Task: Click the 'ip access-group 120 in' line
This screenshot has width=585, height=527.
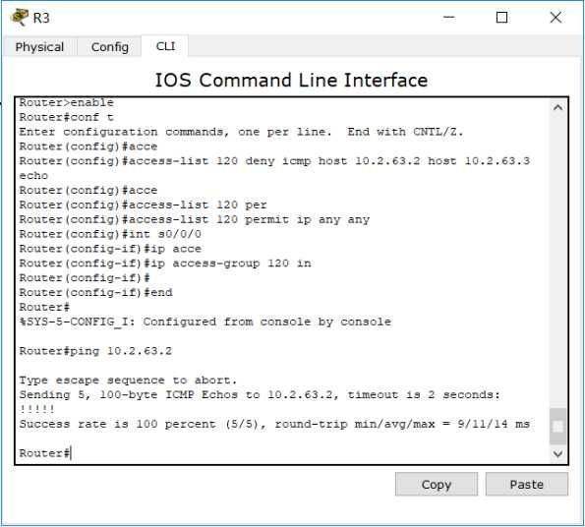Action: (x=165, y=263)
